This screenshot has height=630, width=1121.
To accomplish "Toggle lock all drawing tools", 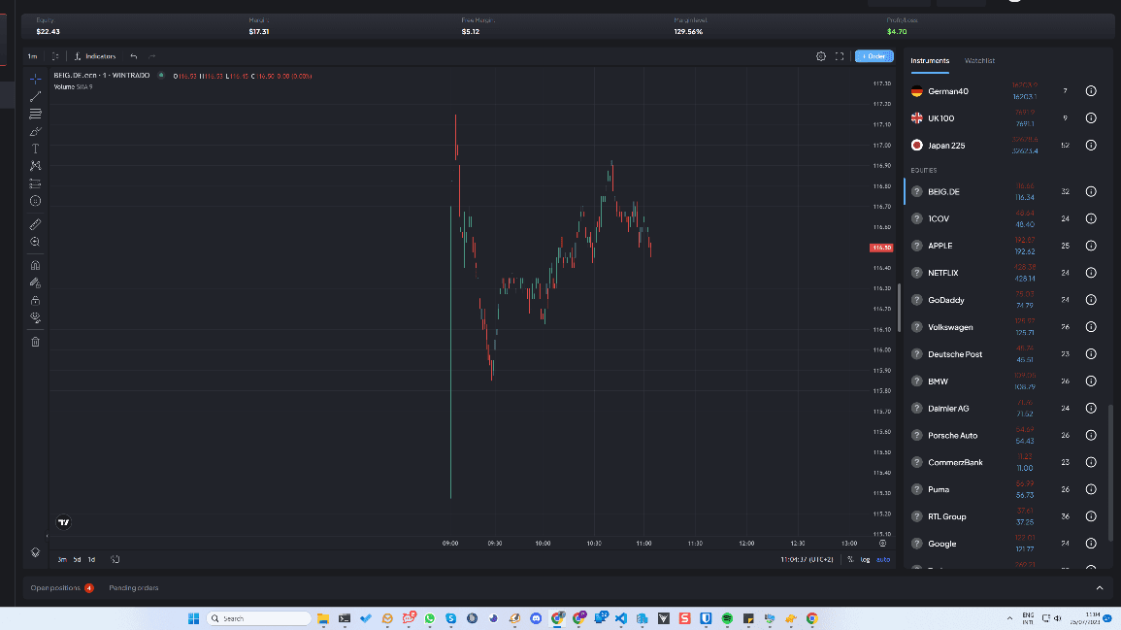I will coord(35,300).
